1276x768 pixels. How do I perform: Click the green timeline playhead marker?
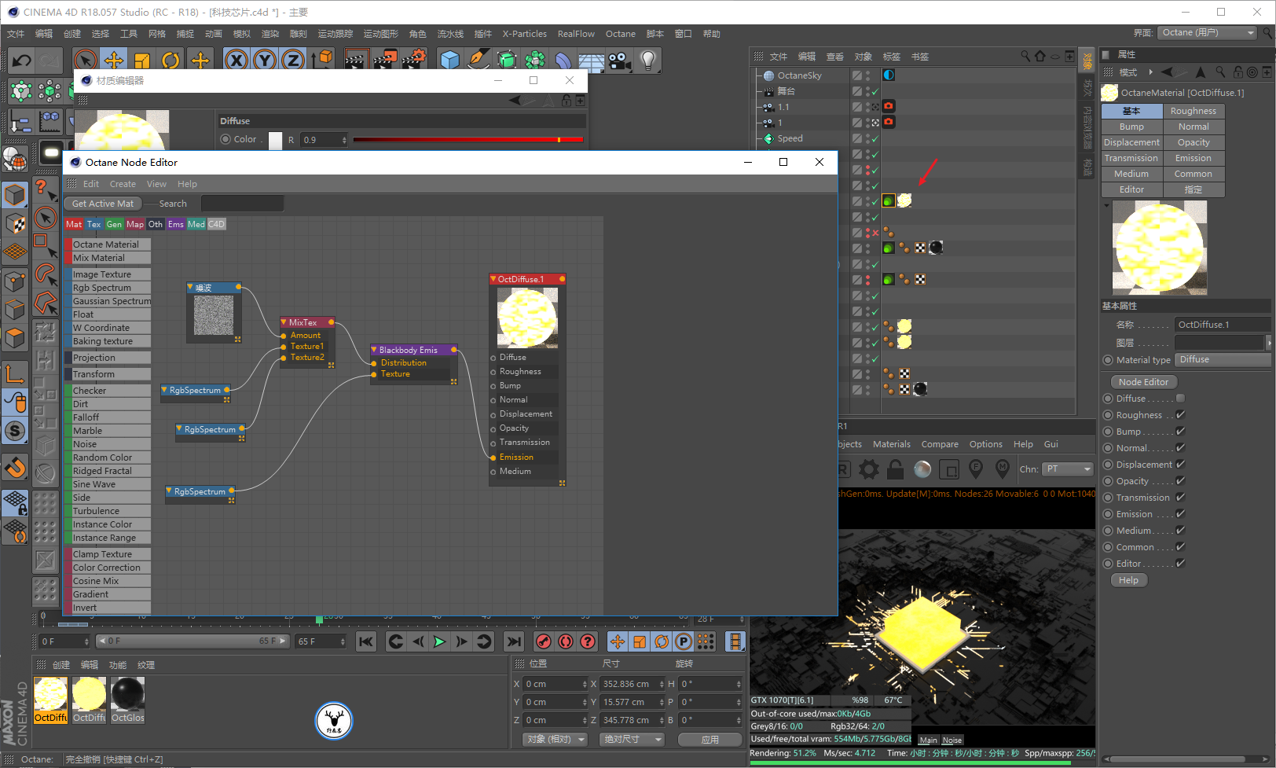tap(319, 619)
